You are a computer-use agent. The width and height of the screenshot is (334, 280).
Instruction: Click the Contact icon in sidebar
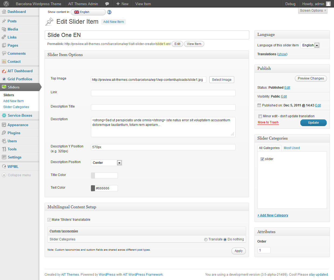click(x=4, y=61)
